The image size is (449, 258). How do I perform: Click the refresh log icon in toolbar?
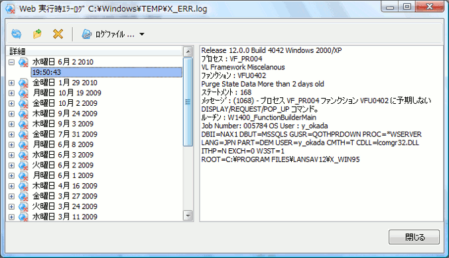(17, 34)
